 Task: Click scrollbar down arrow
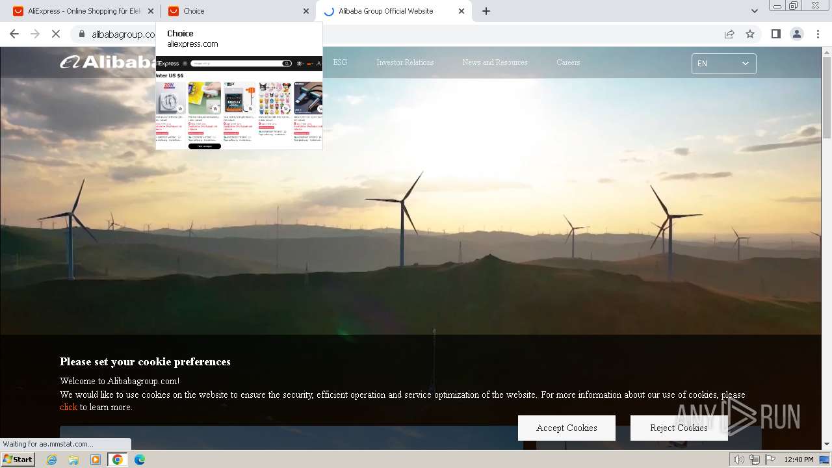(x=827, y=445)
